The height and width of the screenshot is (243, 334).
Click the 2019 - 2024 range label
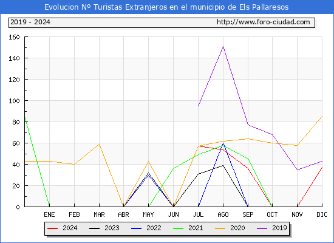(x=30, y=22)
